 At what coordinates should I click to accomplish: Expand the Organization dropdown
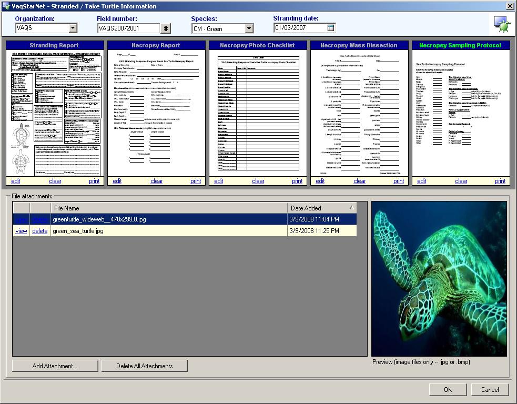click(x=73, y=28)
